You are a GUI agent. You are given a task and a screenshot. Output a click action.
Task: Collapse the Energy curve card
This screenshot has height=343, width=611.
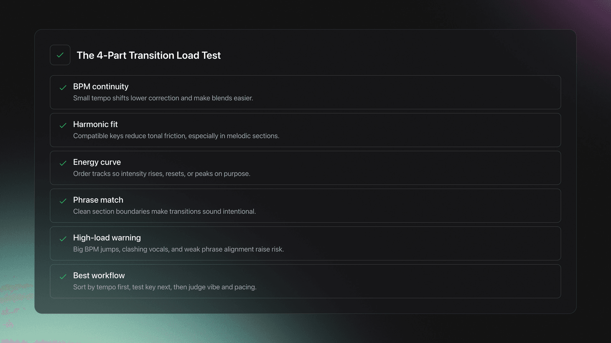click(x=305, y=168)
